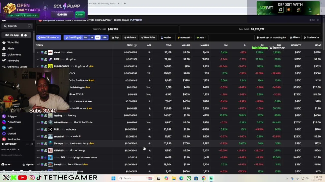Click the Flying Ketamine Horse logo
325x182 pixels.
pyautogui.click(x=50, y=157)
